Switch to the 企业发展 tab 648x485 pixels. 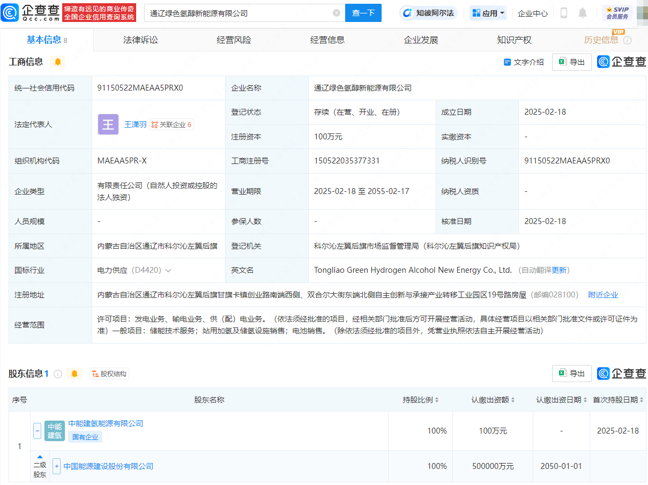[421, 40]
